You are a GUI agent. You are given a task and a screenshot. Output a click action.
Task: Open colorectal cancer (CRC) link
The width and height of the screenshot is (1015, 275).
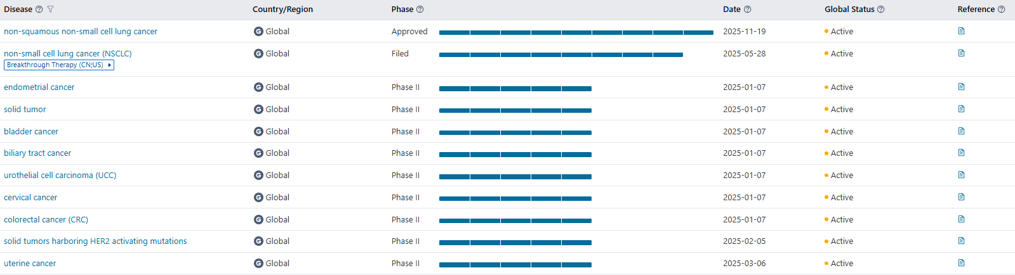pos(46,220)
